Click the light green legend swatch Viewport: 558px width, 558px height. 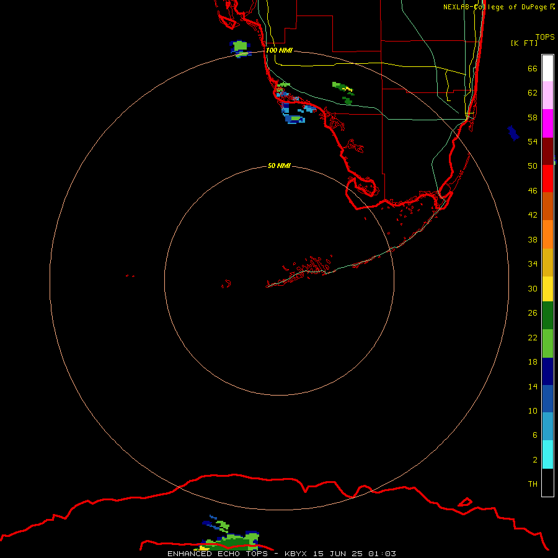(547, 343)
